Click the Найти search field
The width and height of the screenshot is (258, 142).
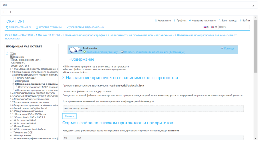click(x=234, y=27)
